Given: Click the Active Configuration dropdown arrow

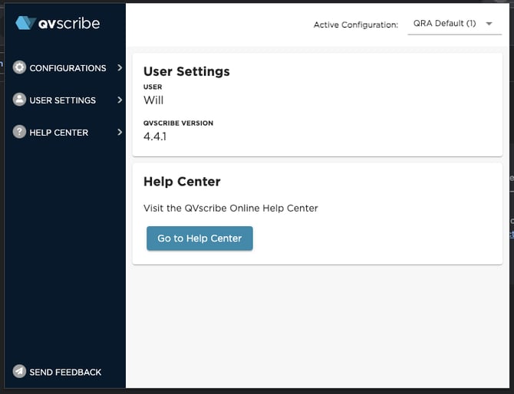Looking at the screenshot, I should tap(489, 24).
